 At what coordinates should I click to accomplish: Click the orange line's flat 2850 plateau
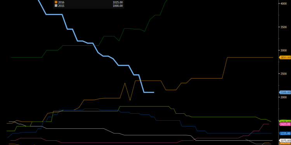pyautogui.click(x=250, y=57)
